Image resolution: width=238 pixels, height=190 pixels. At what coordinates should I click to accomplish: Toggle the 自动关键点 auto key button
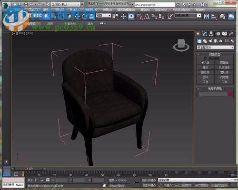point(149,180)
